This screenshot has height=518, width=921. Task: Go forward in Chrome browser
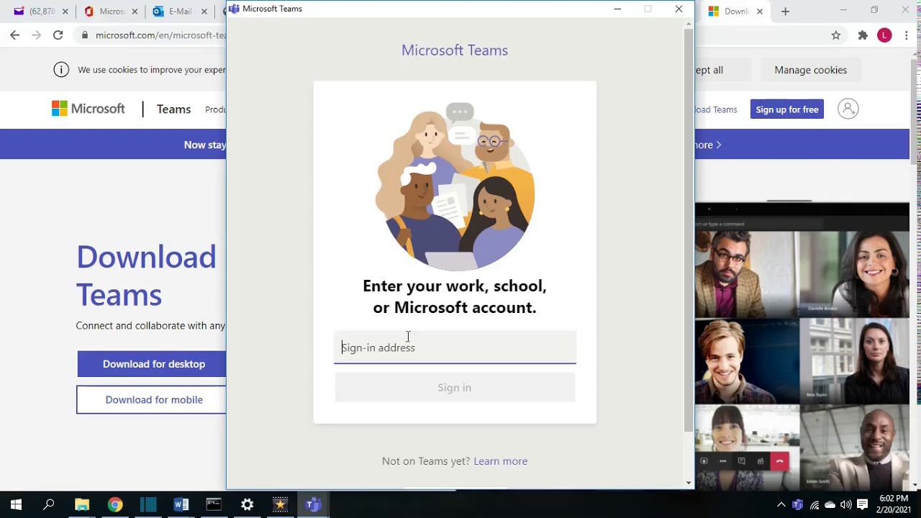tap(36, 35)
